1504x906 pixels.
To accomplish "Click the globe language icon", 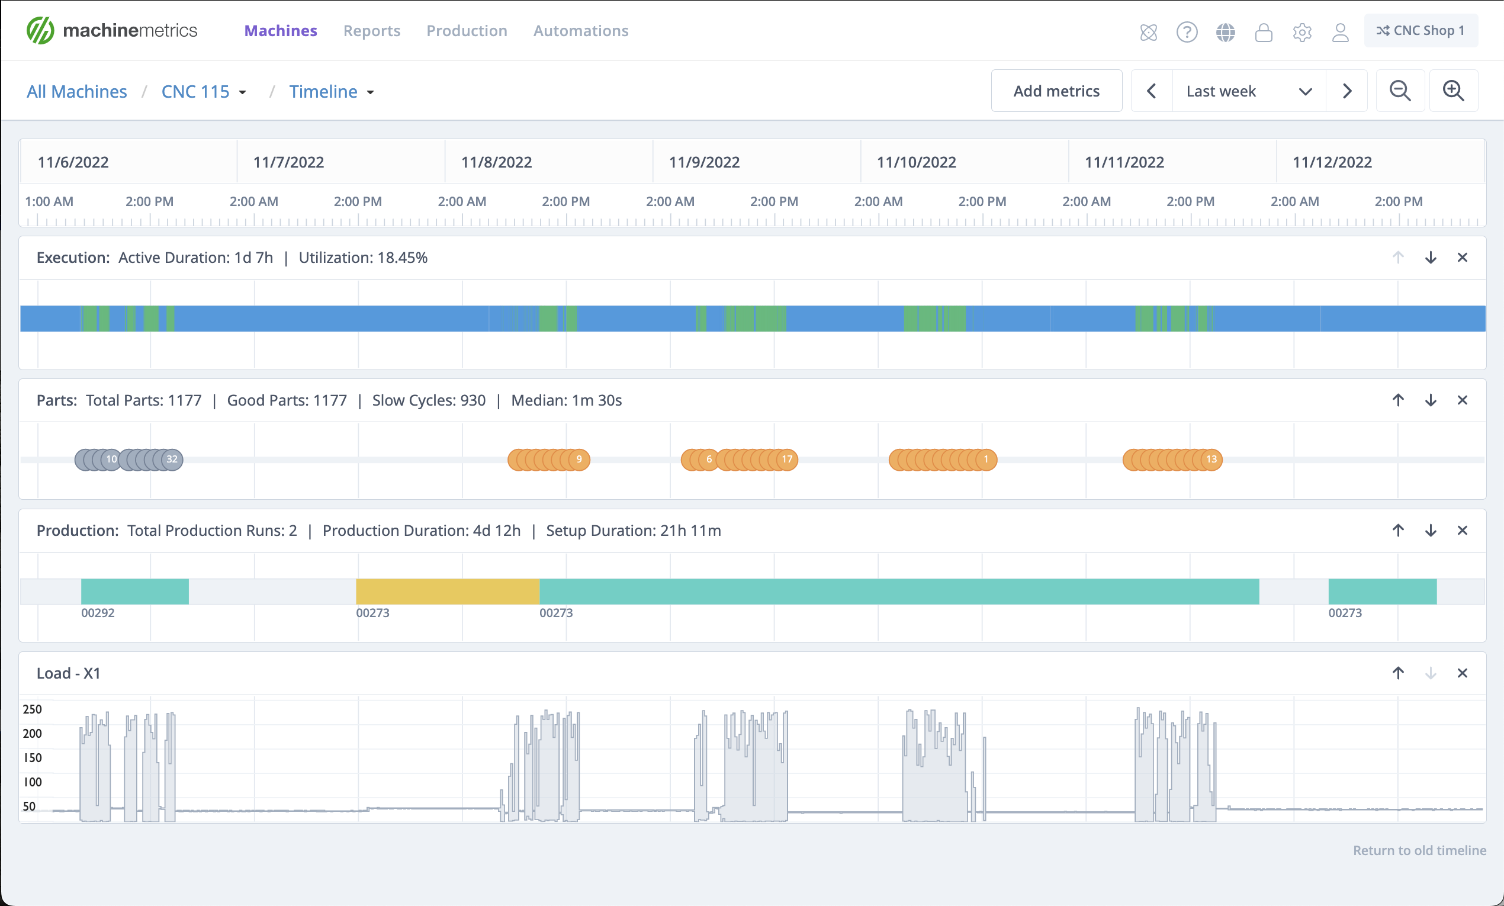I will coord(1226,32).
